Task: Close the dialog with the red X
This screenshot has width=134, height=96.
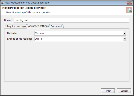Action: [130, 3]
